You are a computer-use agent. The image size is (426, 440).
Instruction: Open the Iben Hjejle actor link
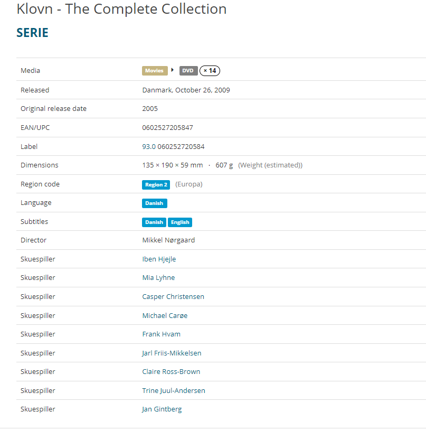tap(159, 259)
